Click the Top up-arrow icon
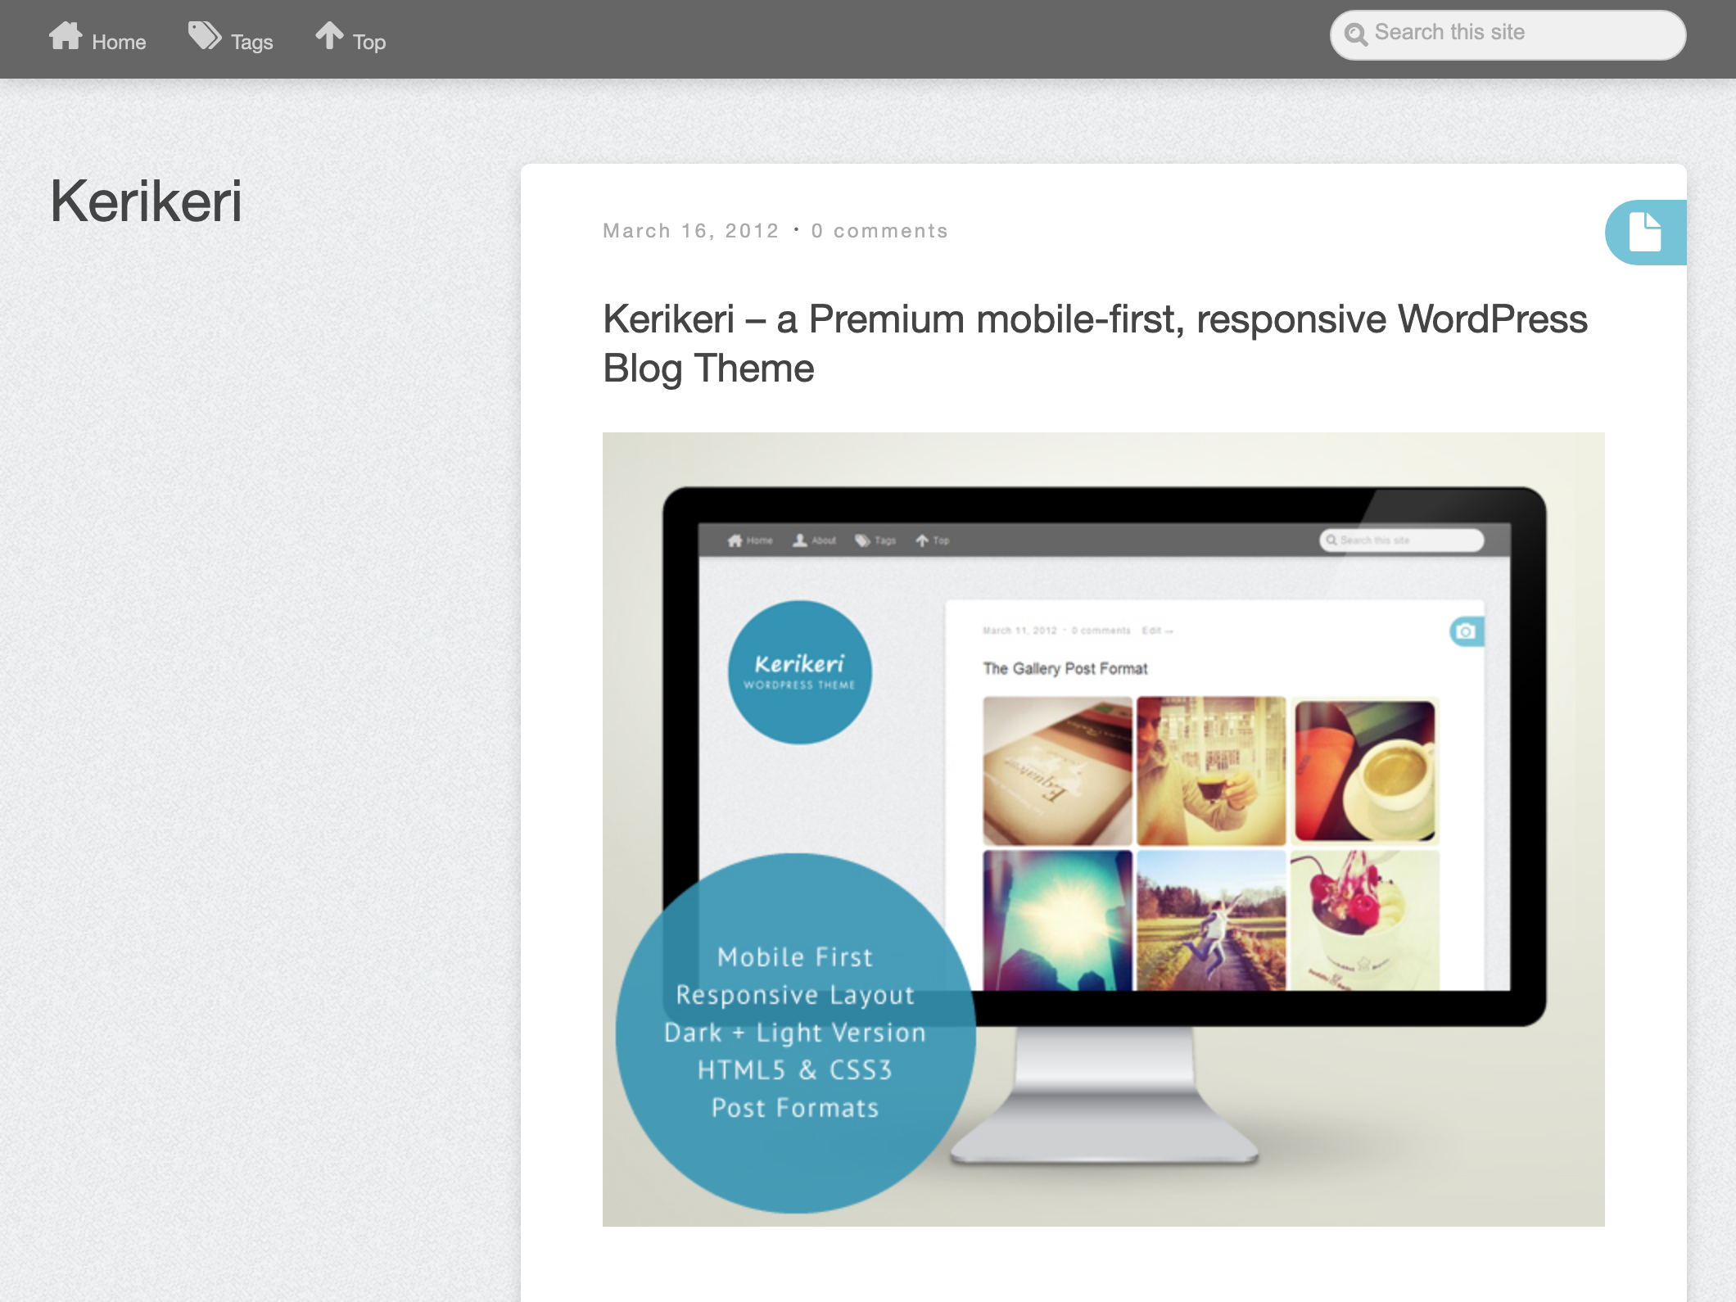Viewport: 1736px width, 1302px height. point(330,36)
